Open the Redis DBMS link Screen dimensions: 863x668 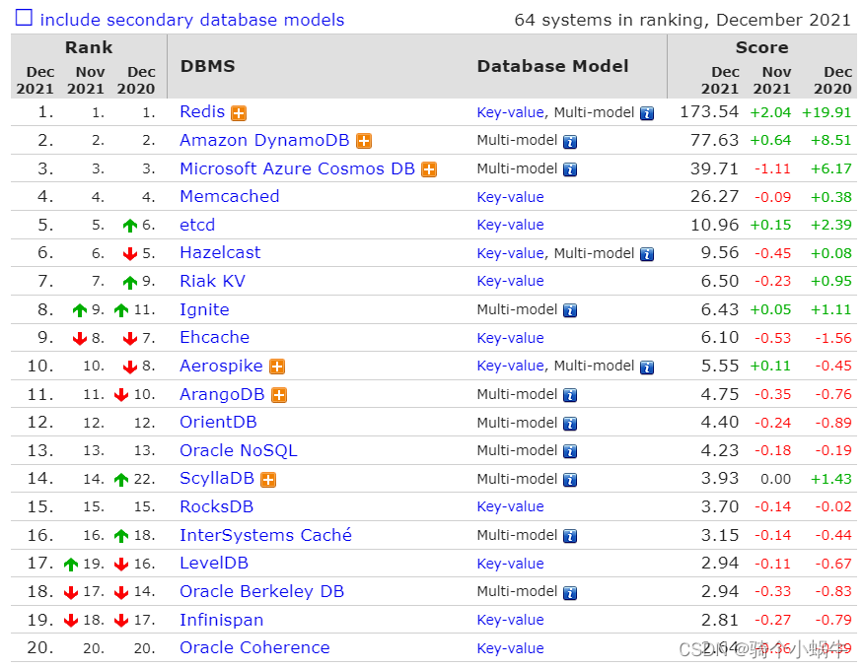(202, 111)
